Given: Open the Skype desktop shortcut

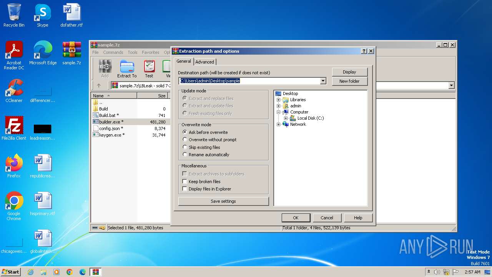Looking at the screenshot, I should coord(42,15).
